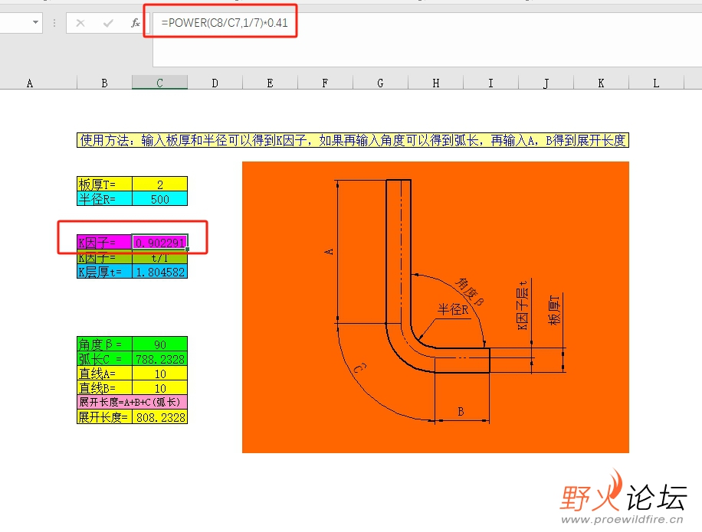Select the plate thickness value 2
Viewport: 702px width, 532px height.
point(160,184)
